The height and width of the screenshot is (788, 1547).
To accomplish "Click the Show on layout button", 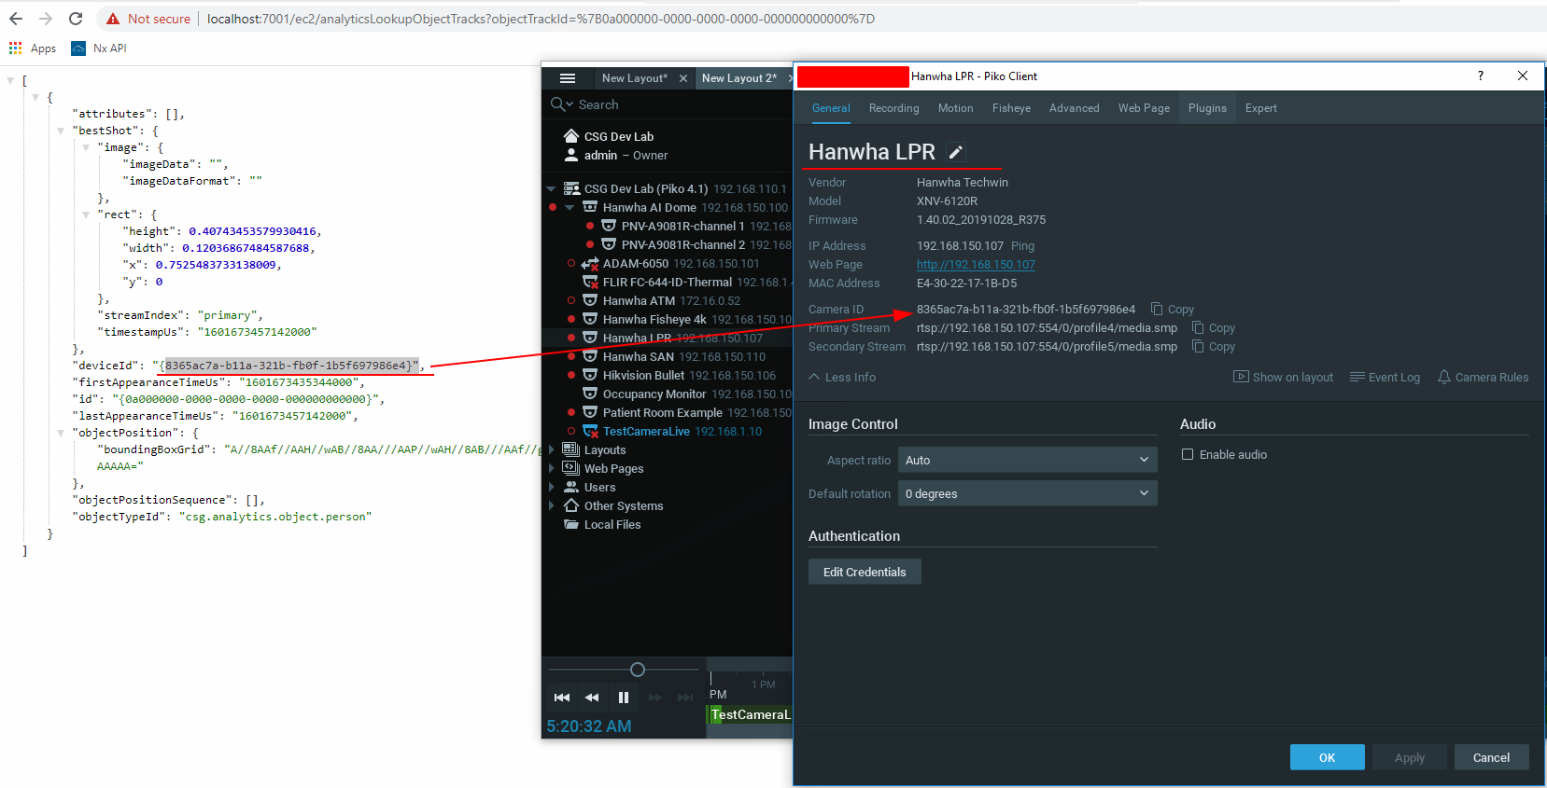I will [1283, 378].
